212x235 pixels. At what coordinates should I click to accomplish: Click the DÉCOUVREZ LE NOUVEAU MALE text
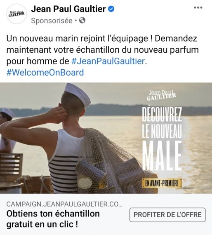pos(162,139)
